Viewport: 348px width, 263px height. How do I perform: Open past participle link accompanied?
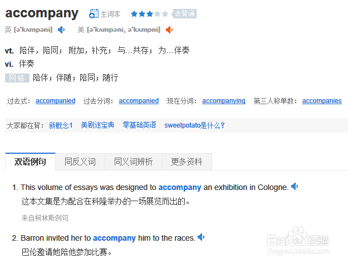139,101
